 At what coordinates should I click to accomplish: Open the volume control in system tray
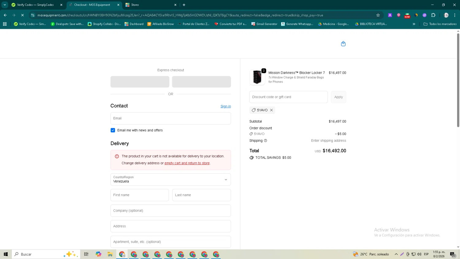coord(419,254)
